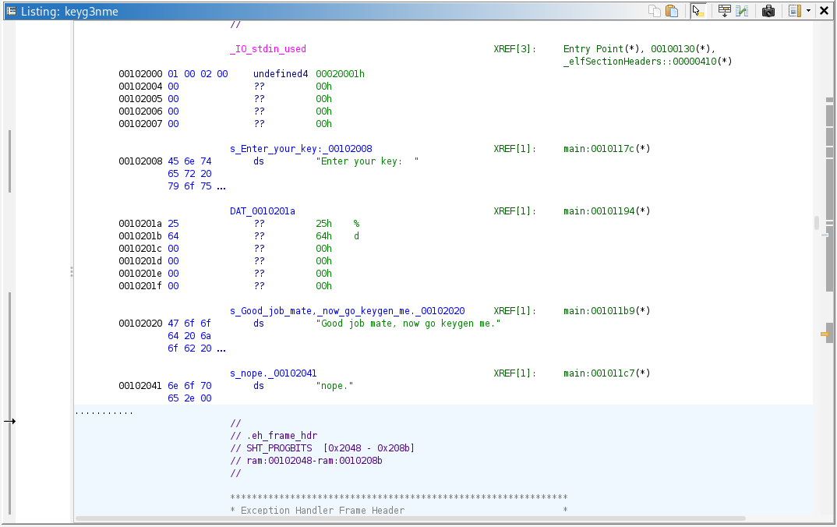The image size is (837, 527).
Task: Select the DAT_0010201a label
Action: click(x=261, y=210)
